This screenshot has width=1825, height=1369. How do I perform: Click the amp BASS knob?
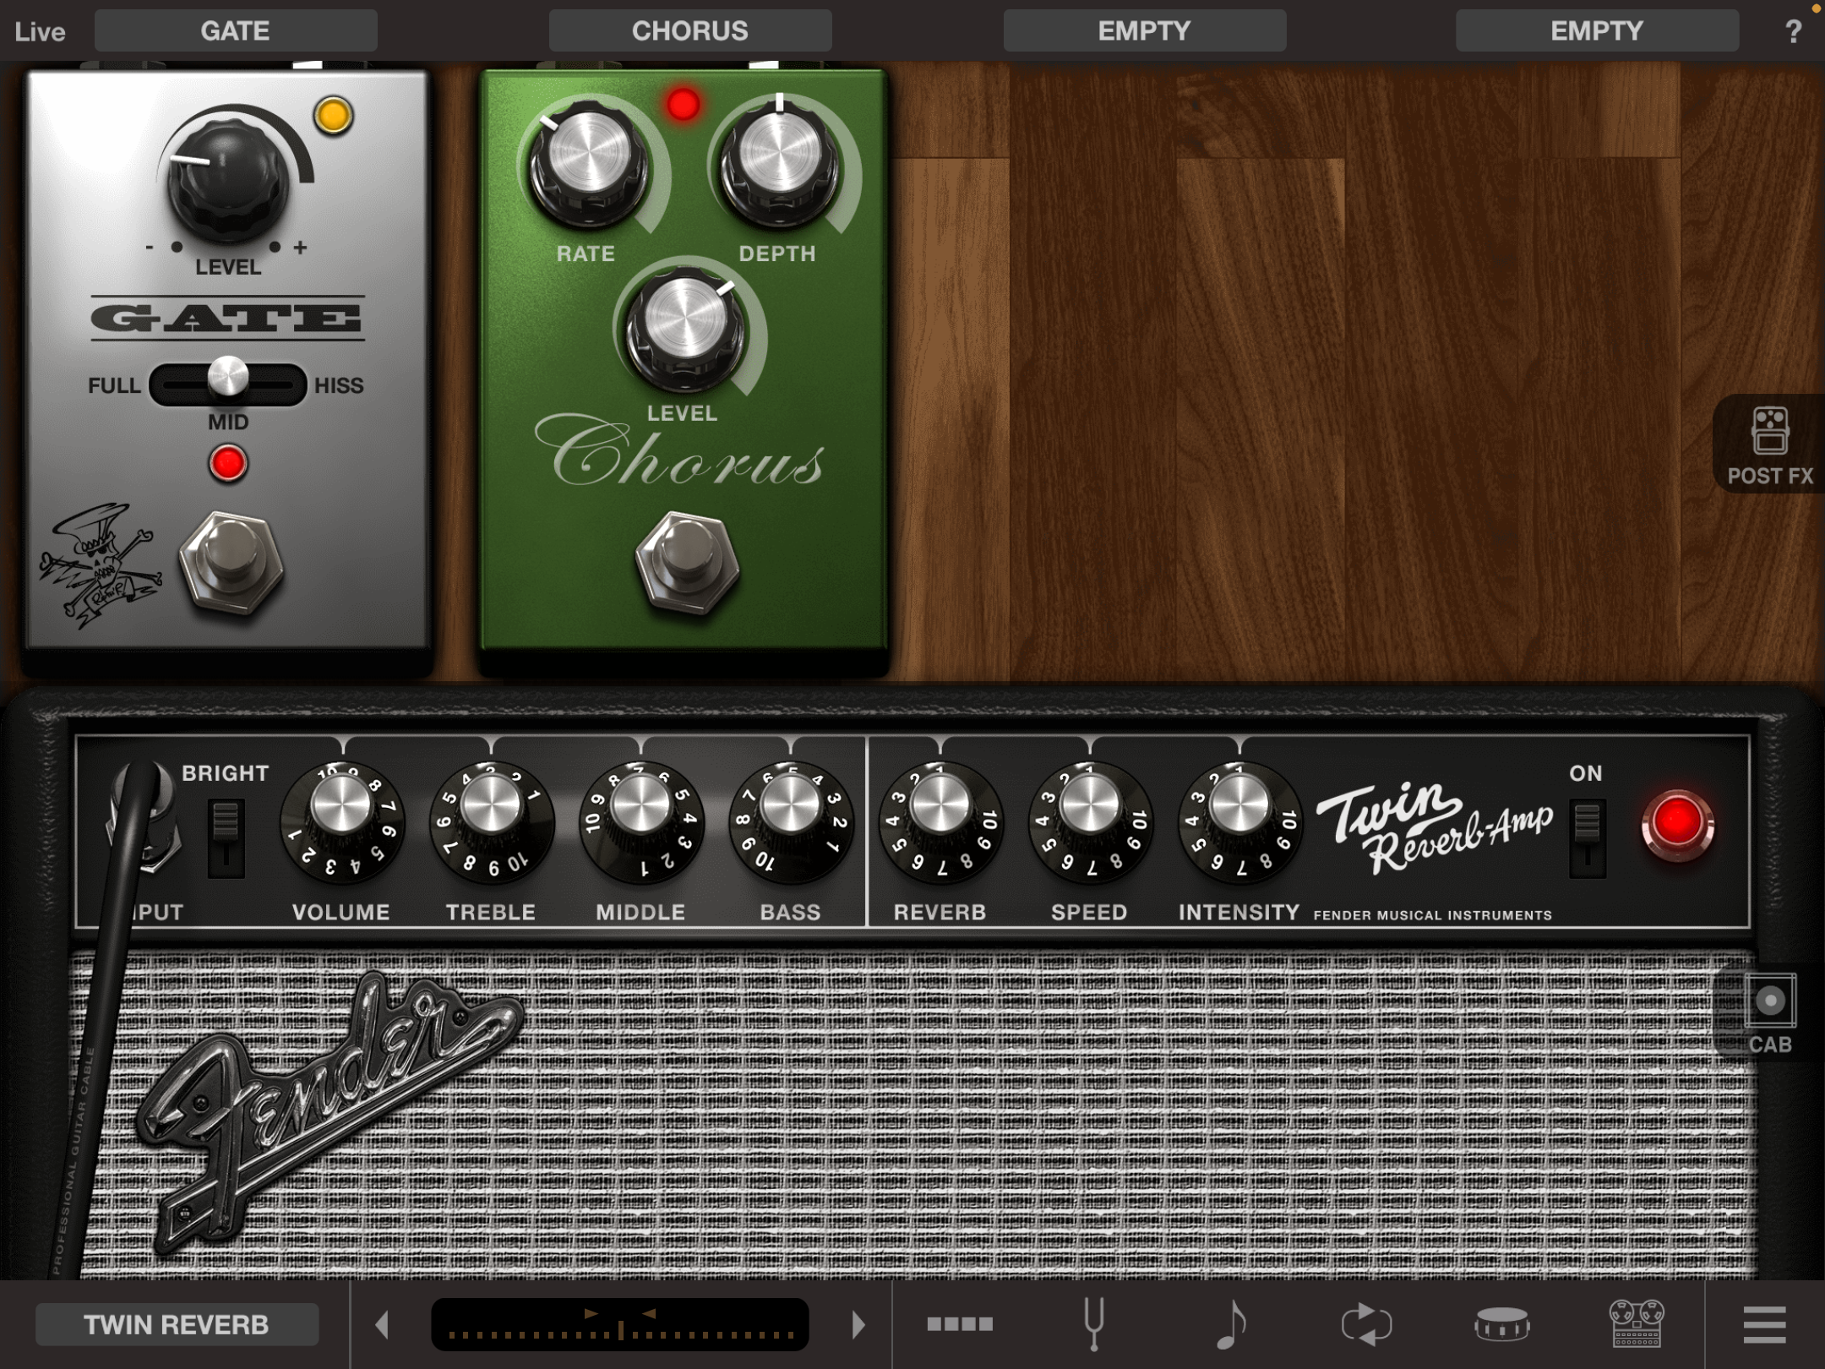[x=791, y=822]
